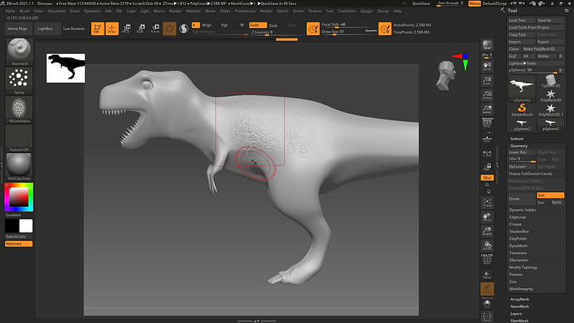Toggle the Smt smooth option
Image resolution: width=574 pixels, height=323 pixels.
click(x=550, y=195)
